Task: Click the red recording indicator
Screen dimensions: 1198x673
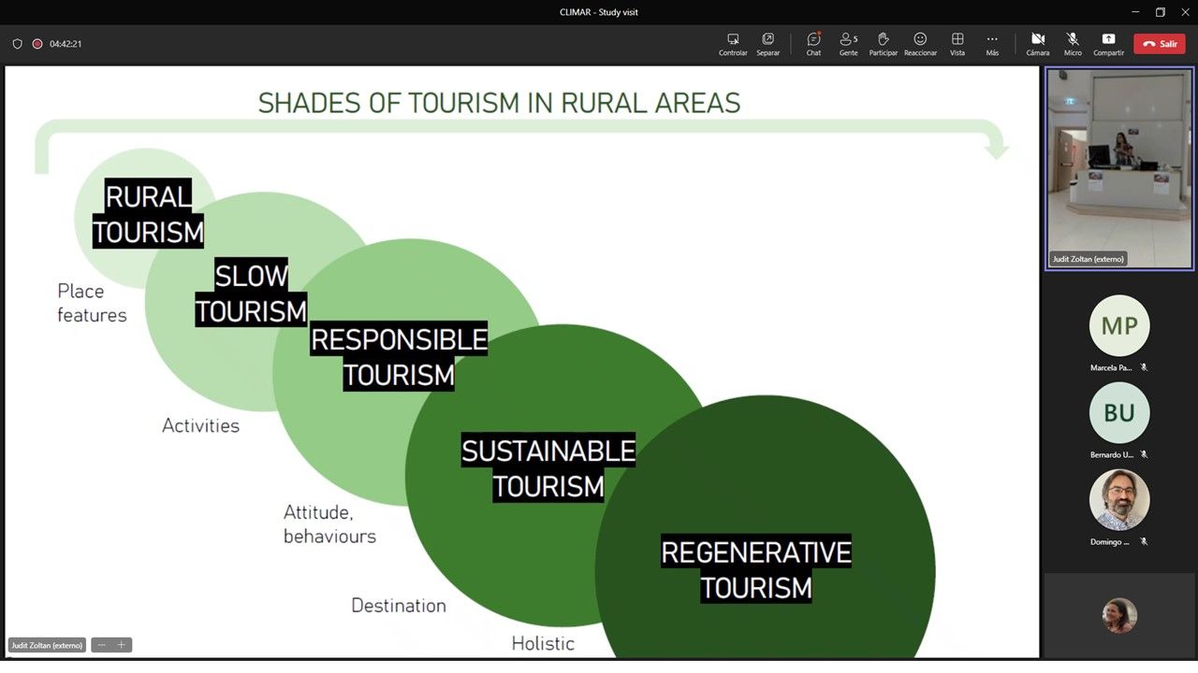Action: tap(37, 44)
